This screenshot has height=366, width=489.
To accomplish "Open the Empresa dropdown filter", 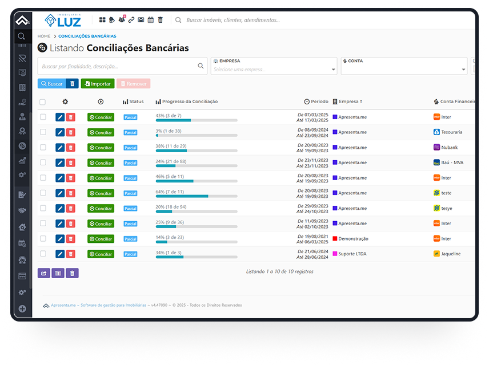I will coord(274,66).
